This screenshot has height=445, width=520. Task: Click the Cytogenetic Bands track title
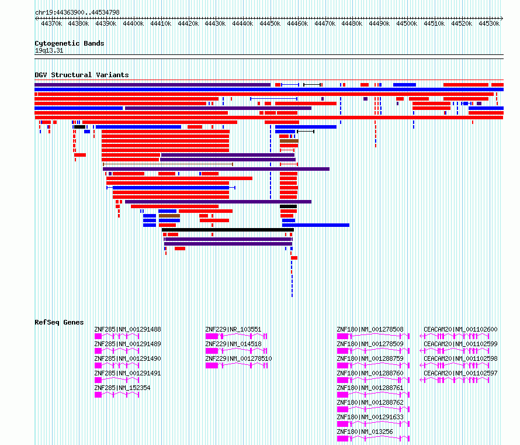(x=70, y=43)
